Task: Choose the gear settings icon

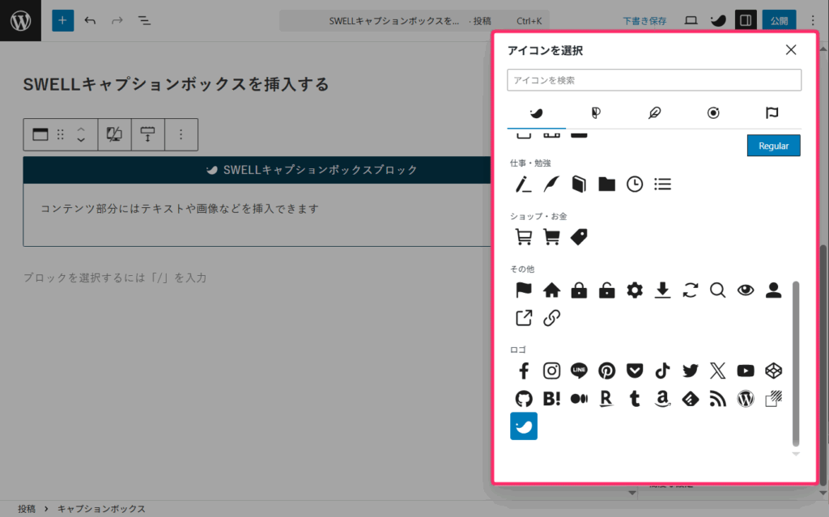Action: 635,290
